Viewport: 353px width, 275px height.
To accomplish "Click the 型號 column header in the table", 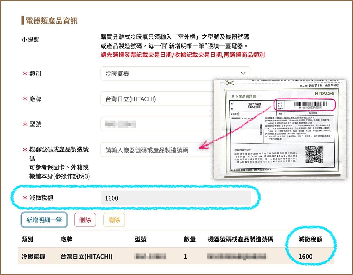I will (141, 239).
